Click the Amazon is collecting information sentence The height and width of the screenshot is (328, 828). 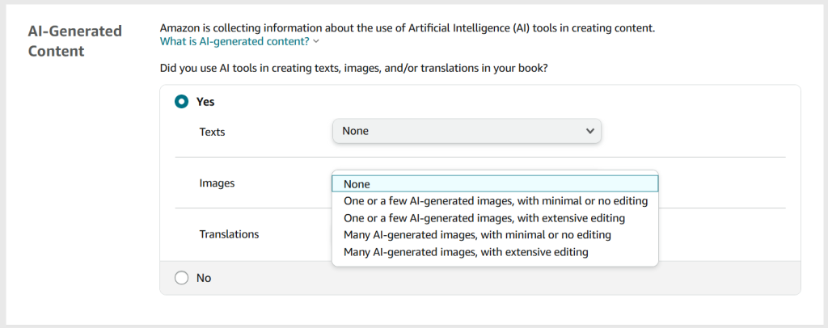408,28
